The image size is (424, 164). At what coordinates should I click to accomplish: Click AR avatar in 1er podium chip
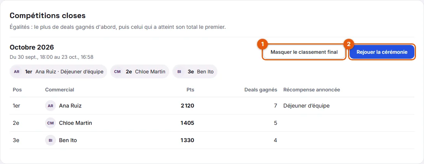(x=17, y=72)
